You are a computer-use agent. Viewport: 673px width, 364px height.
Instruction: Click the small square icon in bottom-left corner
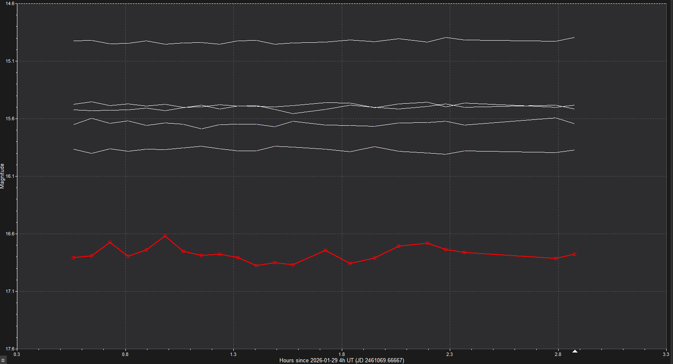3,361
